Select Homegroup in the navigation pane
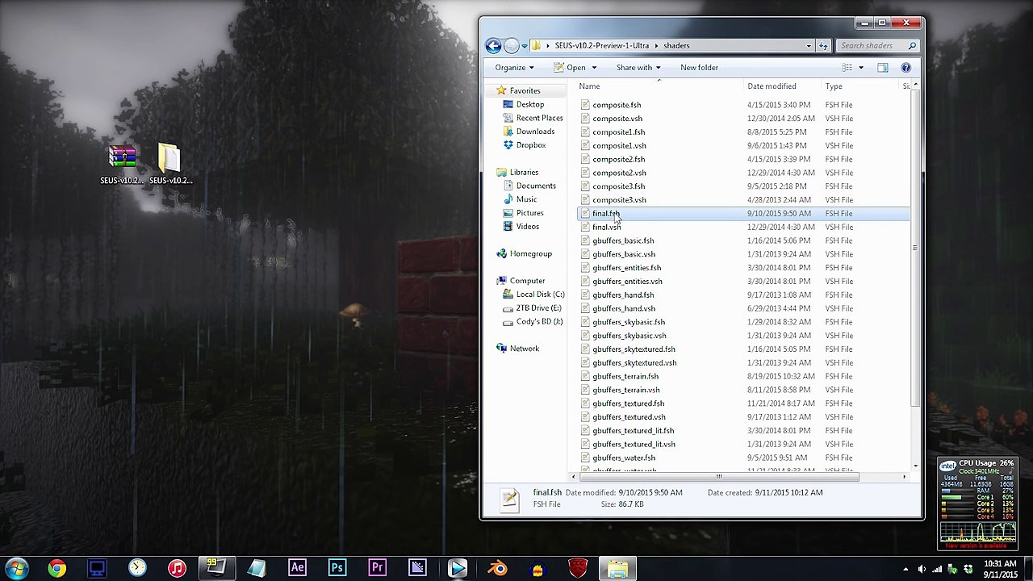Viewport: 1033px width, 581px height. coord(530,254)
